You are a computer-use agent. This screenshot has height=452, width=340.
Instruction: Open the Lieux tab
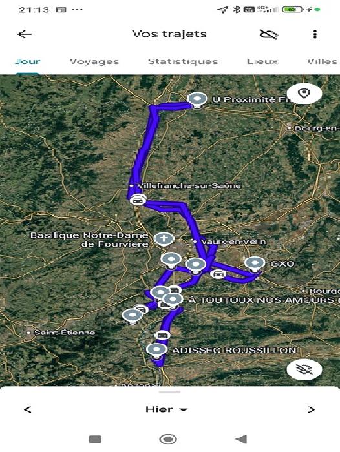[262, 61]
